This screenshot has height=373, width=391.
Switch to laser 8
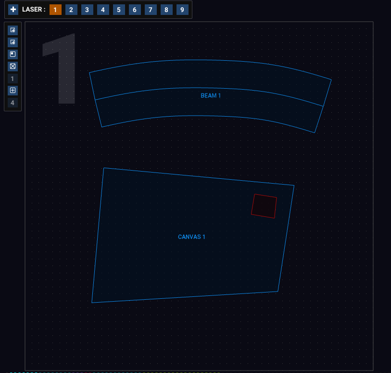[166, 10]
